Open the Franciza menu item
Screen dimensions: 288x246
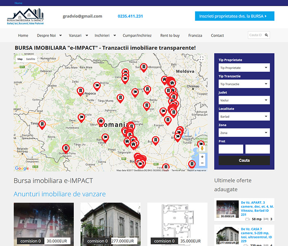pyautogui.click(x=195, y=35)
